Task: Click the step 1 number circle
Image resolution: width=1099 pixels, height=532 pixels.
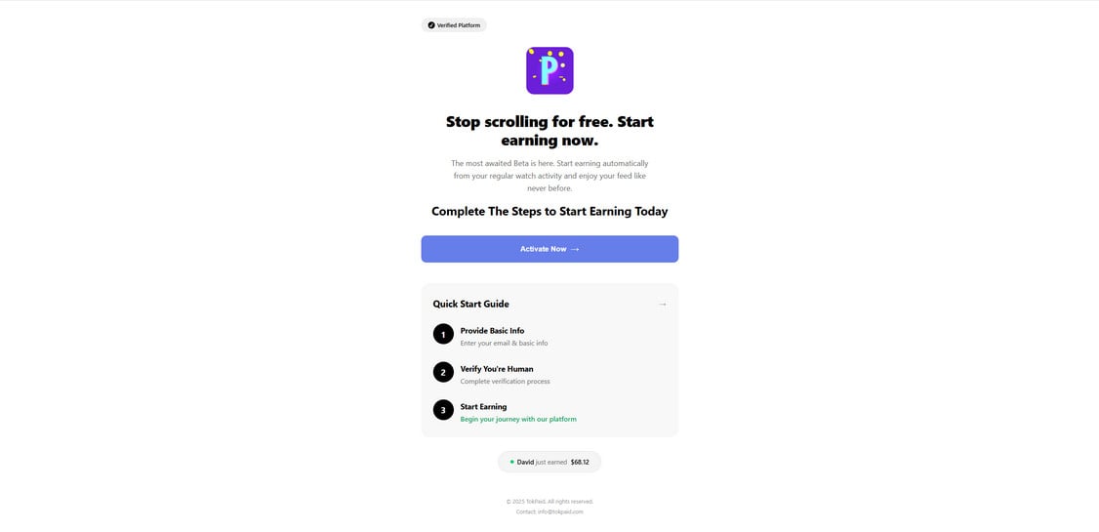Action: click(x=443, y=335)
